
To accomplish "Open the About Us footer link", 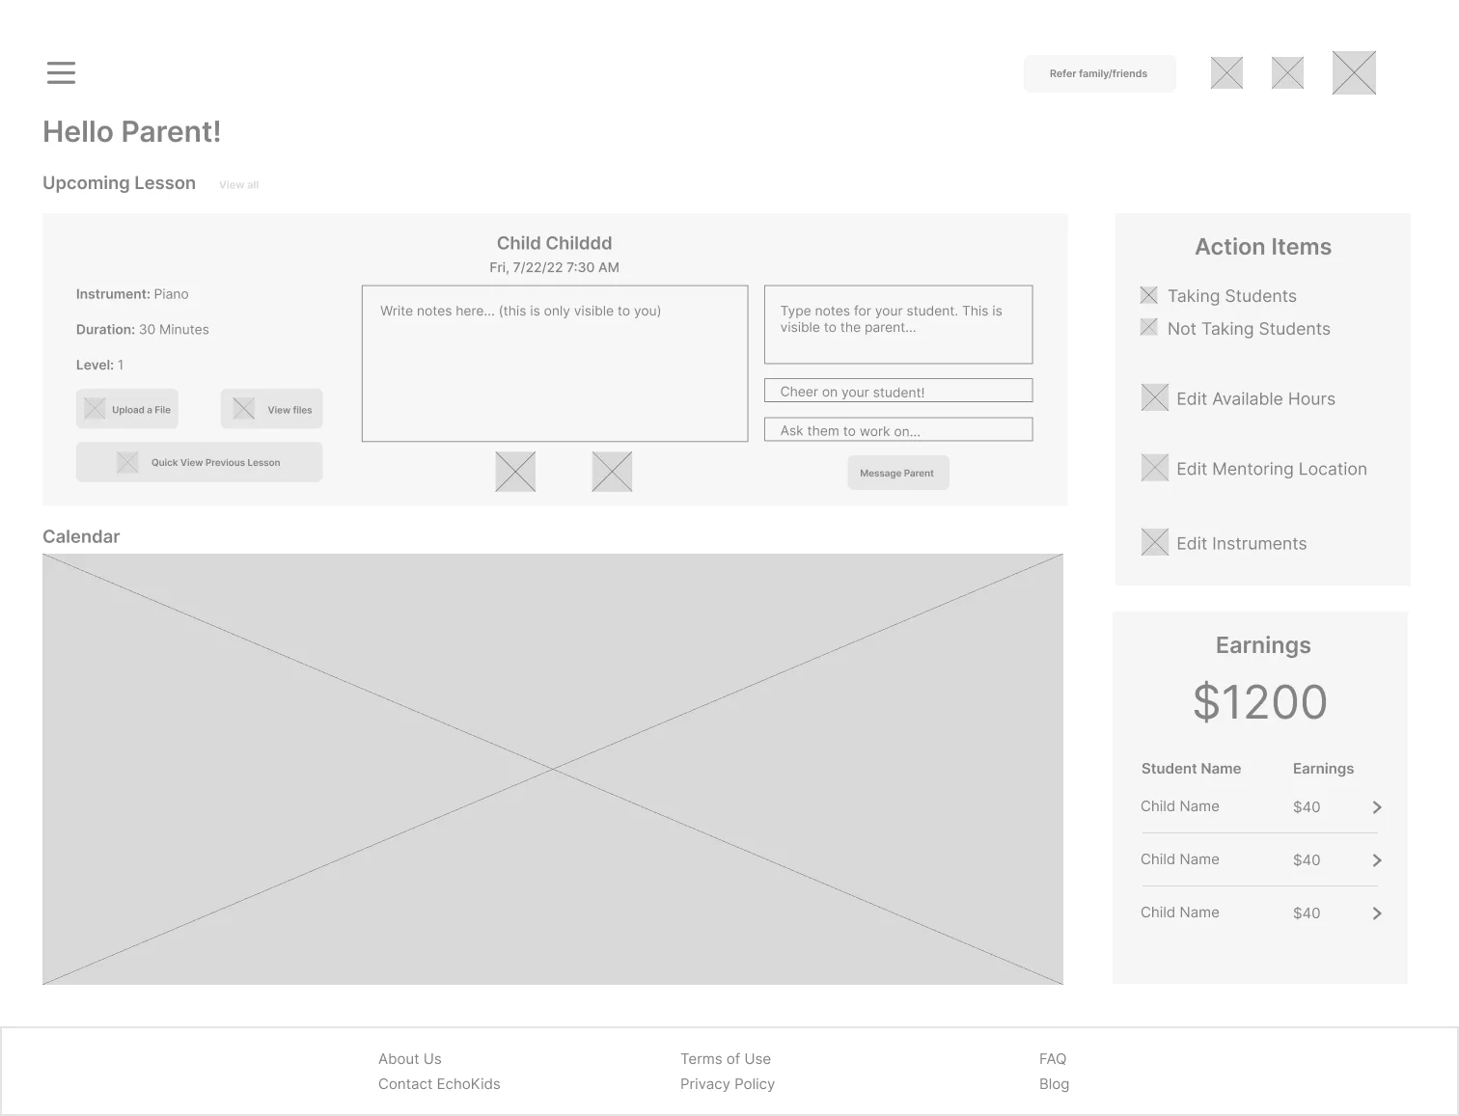I will click(409, 1059).
